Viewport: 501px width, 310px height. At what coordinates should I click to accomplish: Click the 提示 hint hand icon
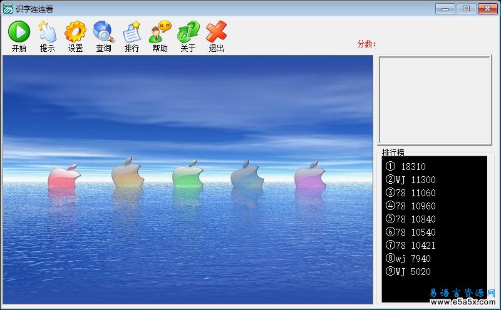point(48,32)
